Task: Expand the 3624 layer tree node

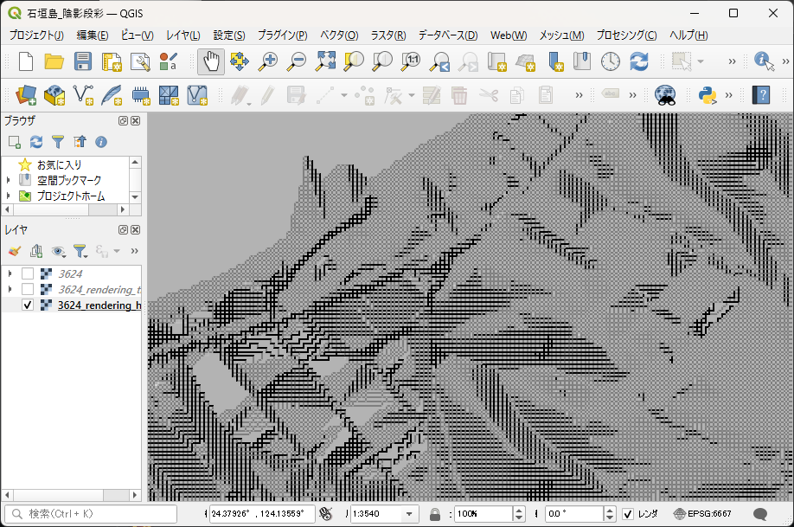Action: [x=10, y=273]
